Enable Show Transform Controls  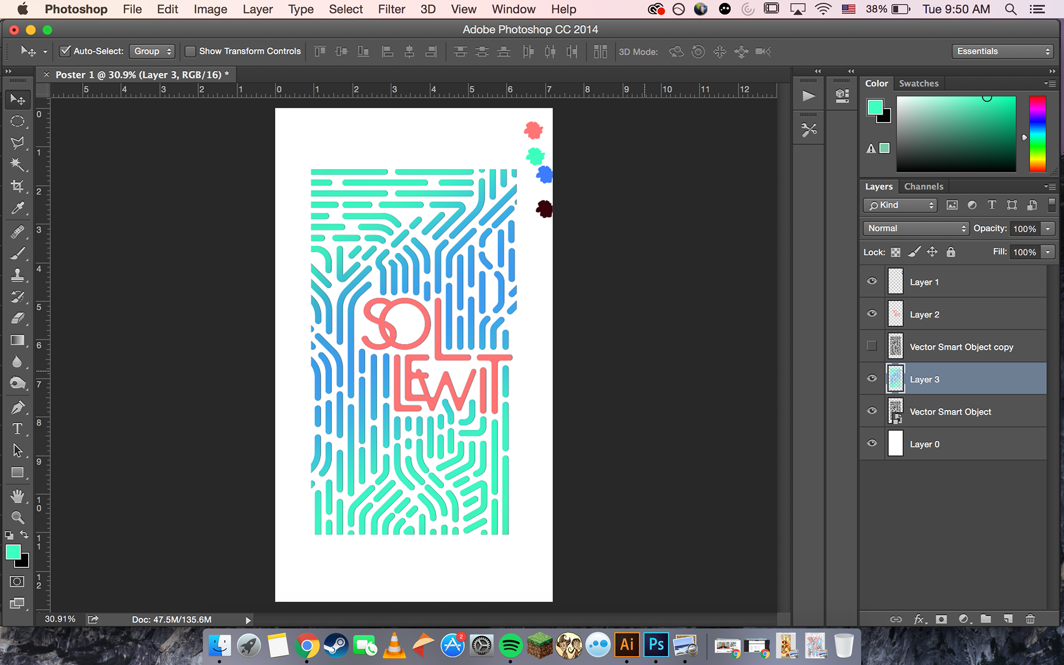(x=190, y=51)
